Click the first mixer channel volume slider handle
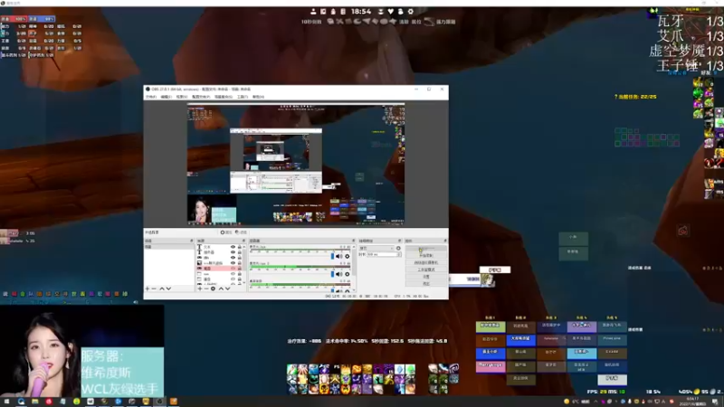Viewport: 724px width, 407px height. click(x=332, y=256)
